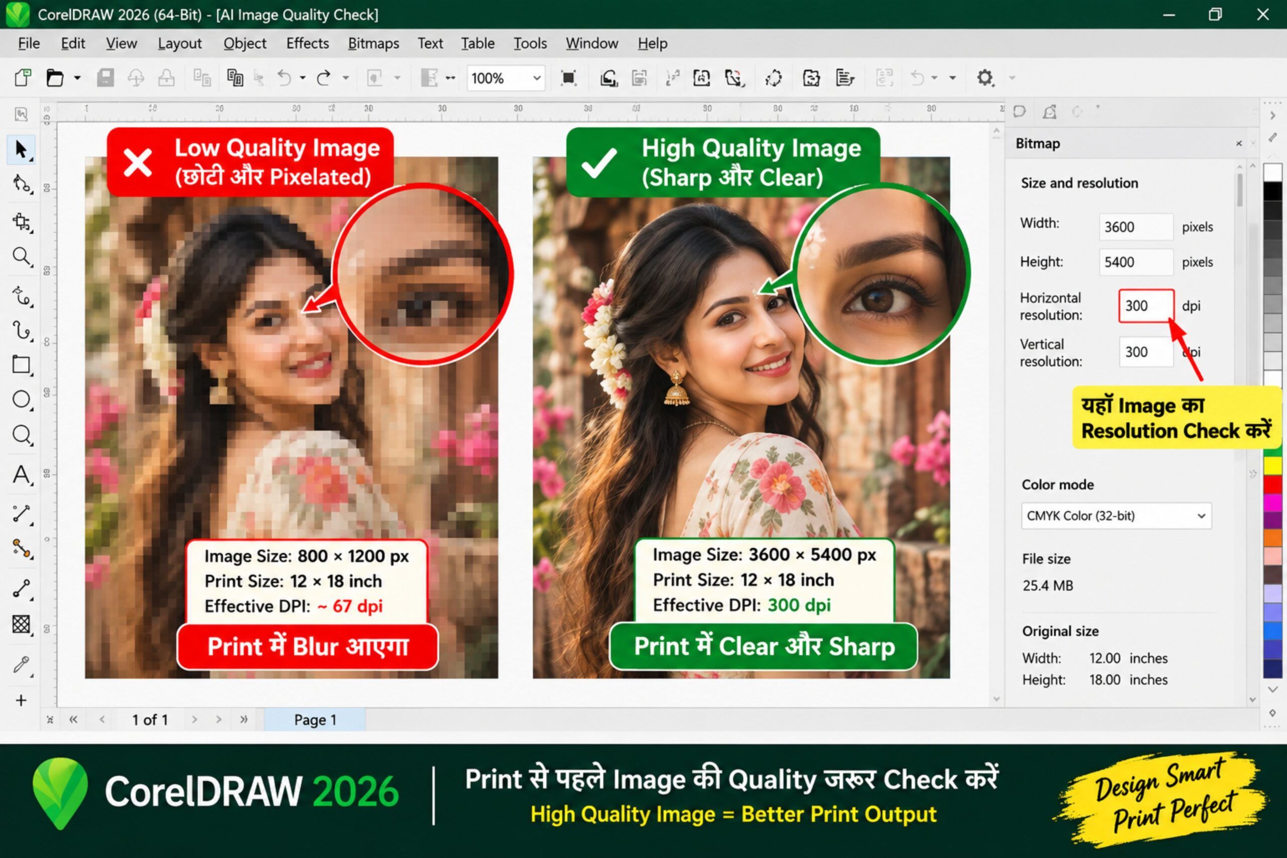This screenshot has width=1287, height=858.
Task: Open Options gear icon
Action: [x=985, y=78]
